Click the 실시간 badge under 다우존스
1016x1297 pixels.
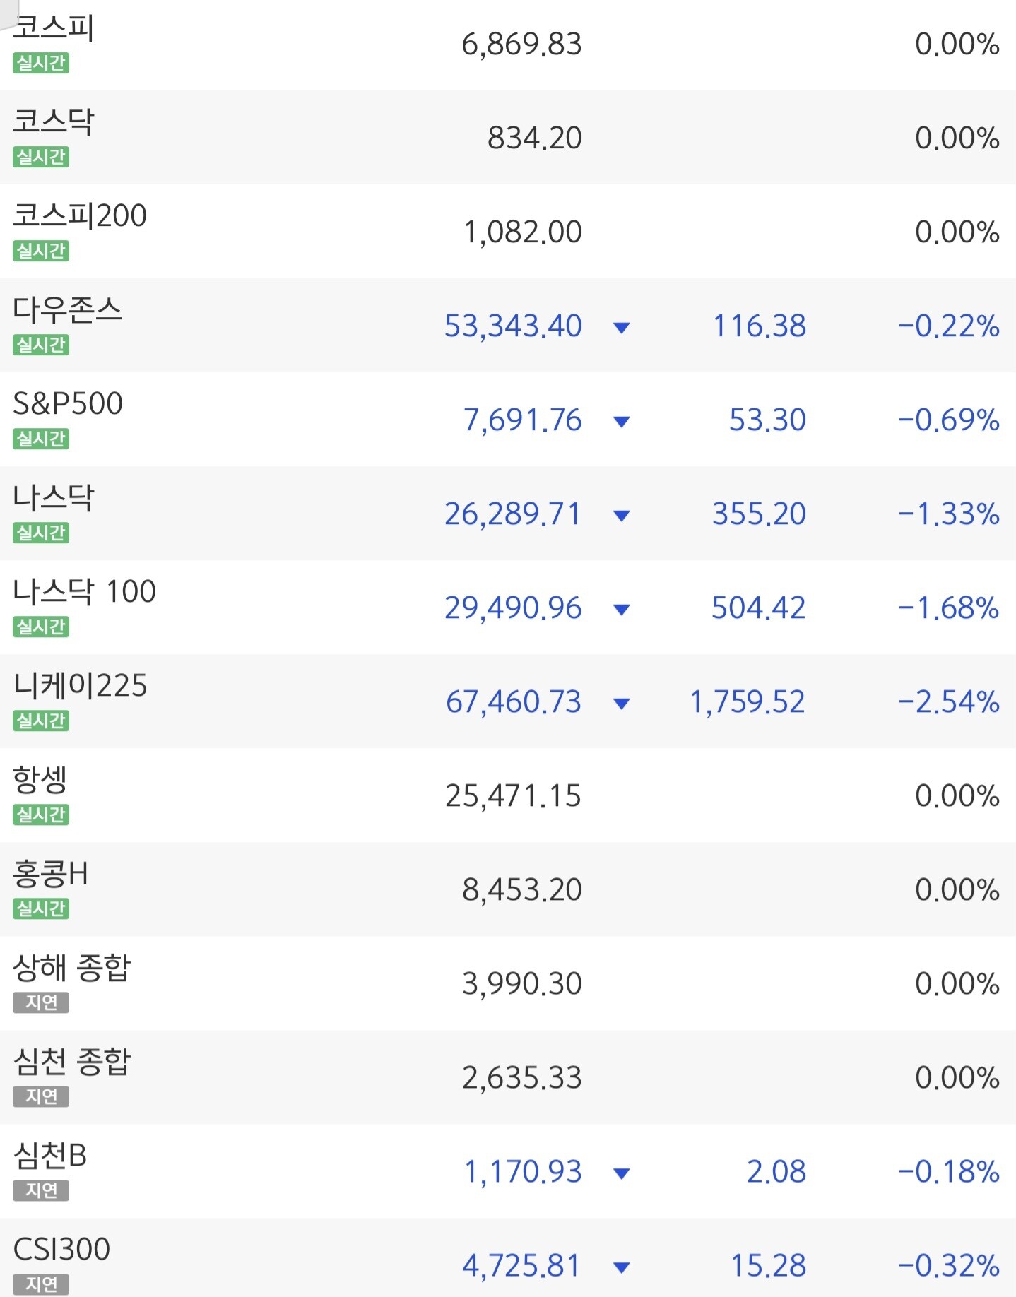pos(41,345)
